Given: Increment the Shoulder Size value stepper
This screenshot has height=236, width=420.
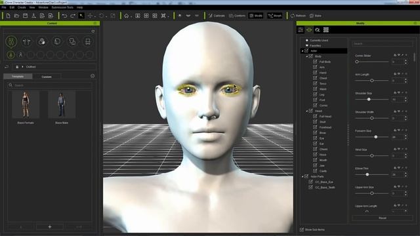Looking at the screenshot, I should tap(406, 98).
